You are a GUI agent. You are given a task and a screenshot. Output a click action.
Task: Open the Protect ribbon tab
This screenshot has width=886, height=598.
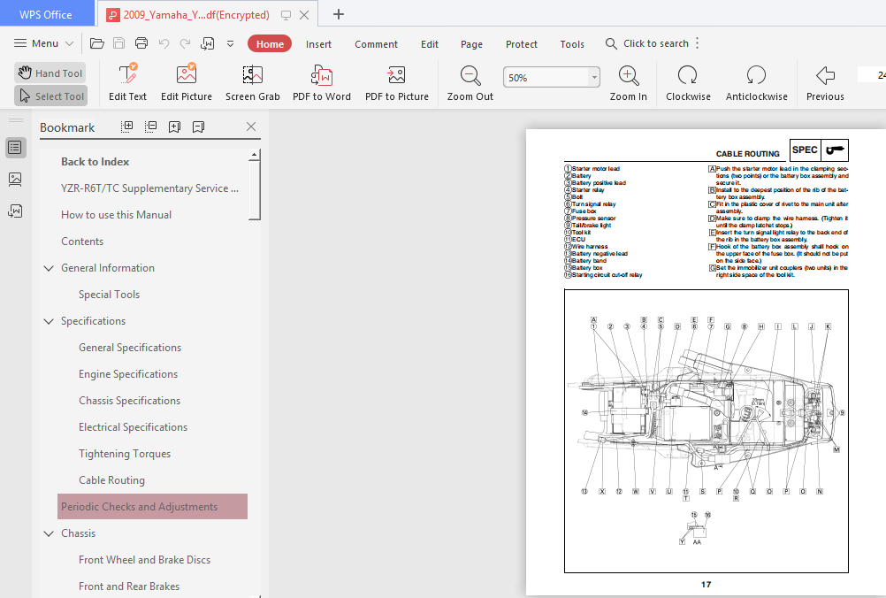coord(522,44)
